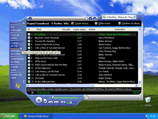Screen dimensions: 158x119
Task: Click the play status icon beside Executando
Action: click(x=33, y=93)
